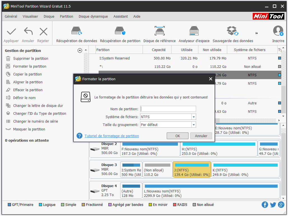Confirm format with OK button

pos(177,136)
